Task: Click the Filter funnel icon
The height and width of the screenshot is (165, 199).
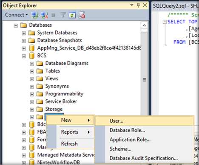Action: pos(63,15)
